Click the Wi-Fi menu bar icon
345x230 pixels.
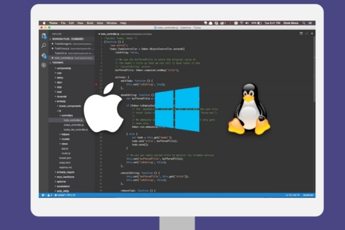(241, 23)
